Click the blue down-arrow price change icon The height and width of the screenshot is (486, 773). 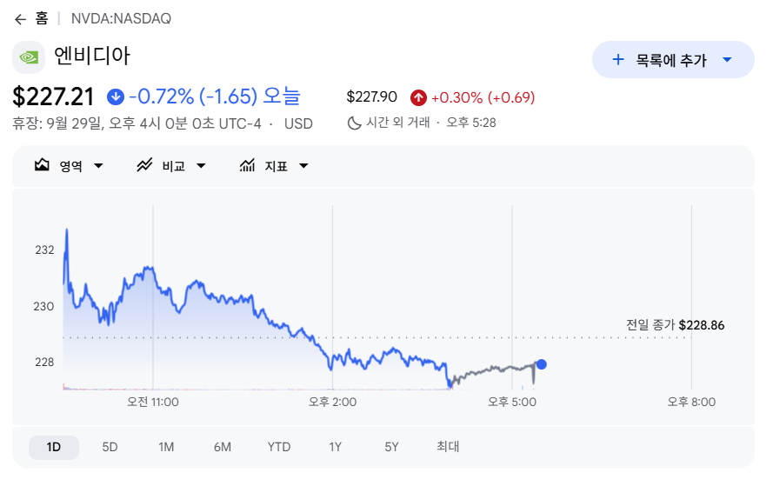point(116,97)
